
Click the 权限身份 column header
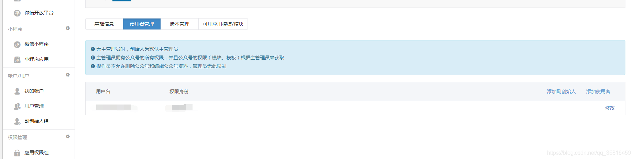pos(179,91)
